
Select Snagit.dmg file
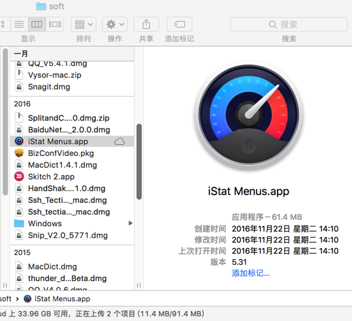coord(72,87)
